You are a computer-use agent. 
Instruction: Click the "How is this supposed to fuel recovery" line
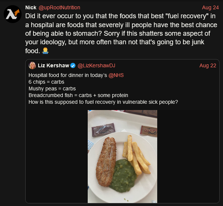pyautogui.click(x=103, y=102)
